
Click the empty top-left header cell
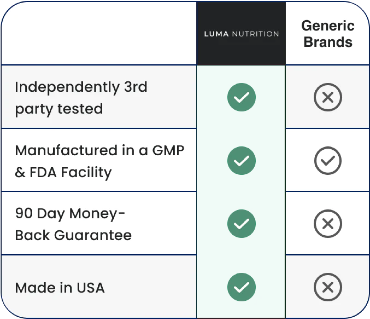coord(99,34)
